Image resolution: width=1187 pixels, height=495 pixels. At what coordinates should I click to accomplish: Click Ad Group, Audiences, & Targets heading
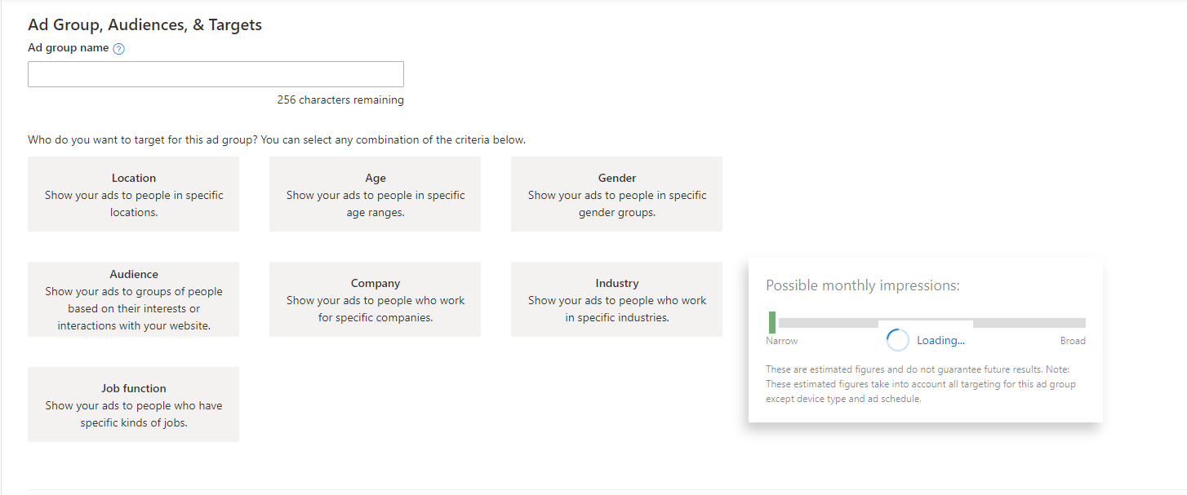tap(144, 25)
